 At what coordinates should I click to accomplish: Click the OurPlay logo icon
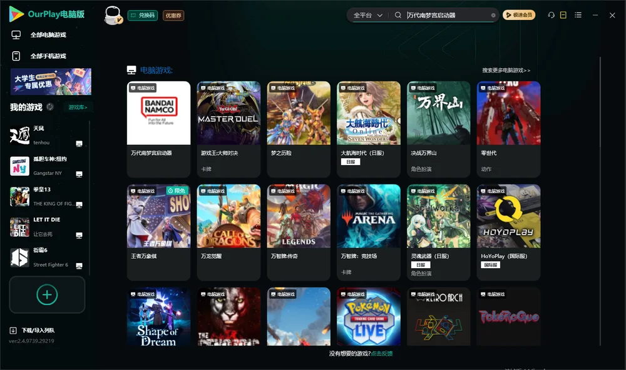pyautogui.click(x=16, y=14)
